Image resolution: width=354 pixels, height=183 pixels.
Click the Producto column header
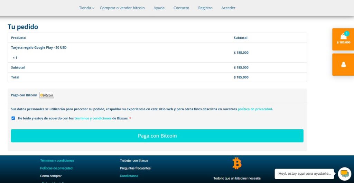click(x=18, y=38)
